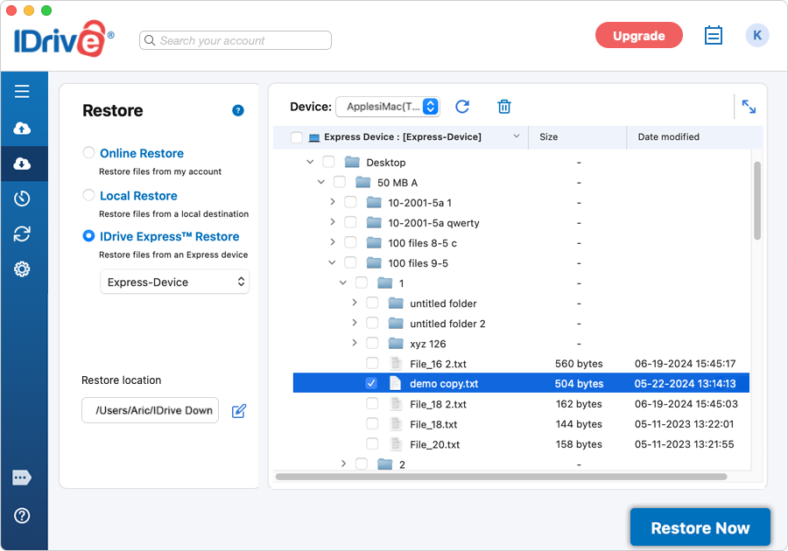Open the feedback chat icon
Viewport: 788px width, 551px height.
pyautogui.click(x=22, y=478)
